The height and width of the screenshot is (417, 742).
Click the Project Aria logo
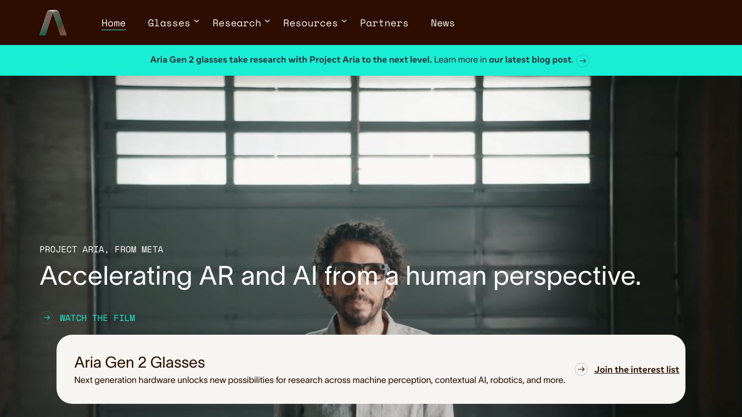point(53,22)
